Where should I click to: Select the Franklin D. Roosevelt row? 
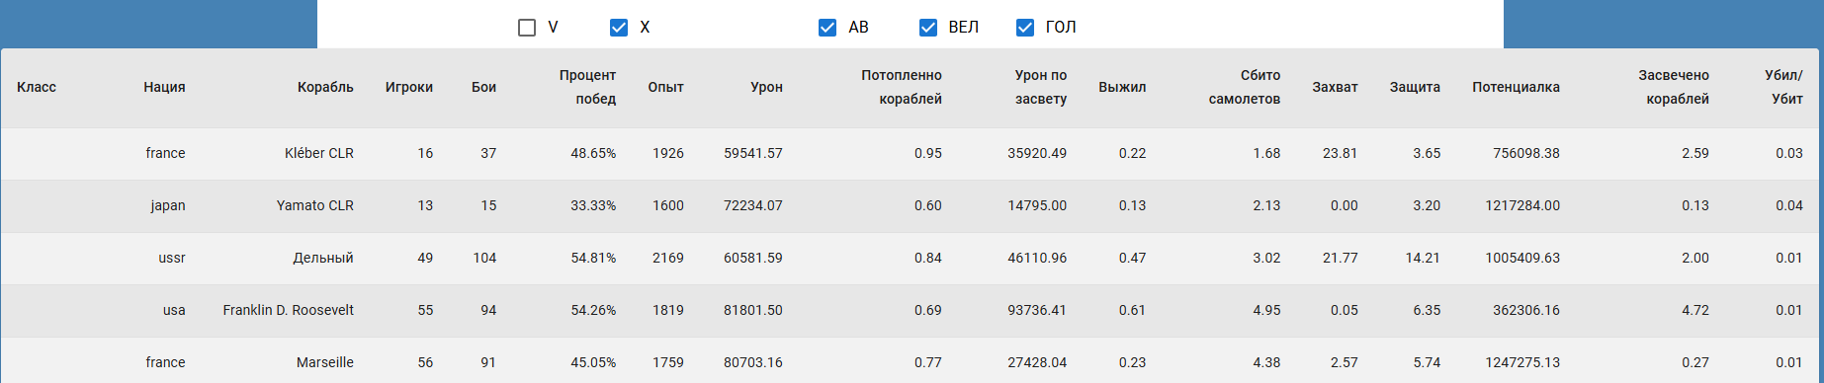click(912, 310)
